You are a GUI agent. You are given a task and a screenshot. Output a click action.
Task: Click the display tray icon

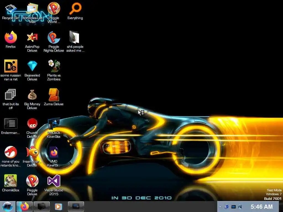[234, 207]
